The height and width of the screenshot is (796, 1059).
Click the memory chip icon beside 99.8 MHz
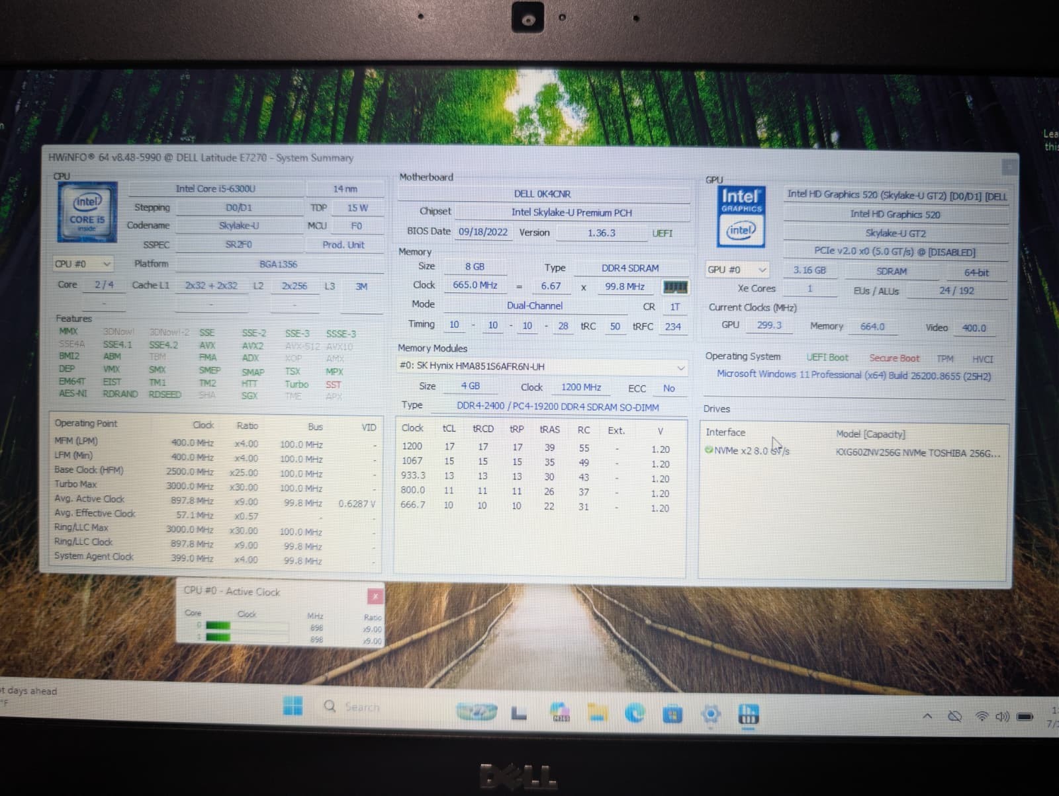[x=675, y=286]
